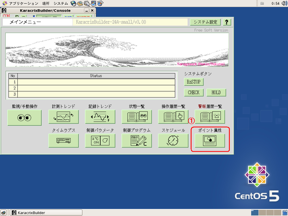Click the web browser globe launcher icon
The width and height of the screenshot is (288, 216).
tap(73, 3)
